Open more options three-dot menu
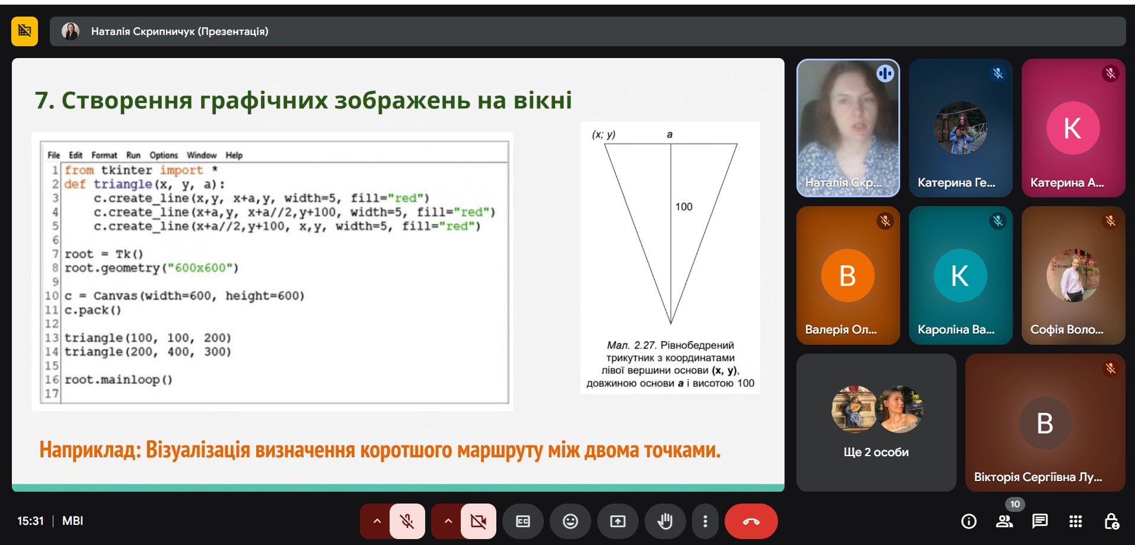The height and width of the screenshot is (545, 1135). coord(705,521)
